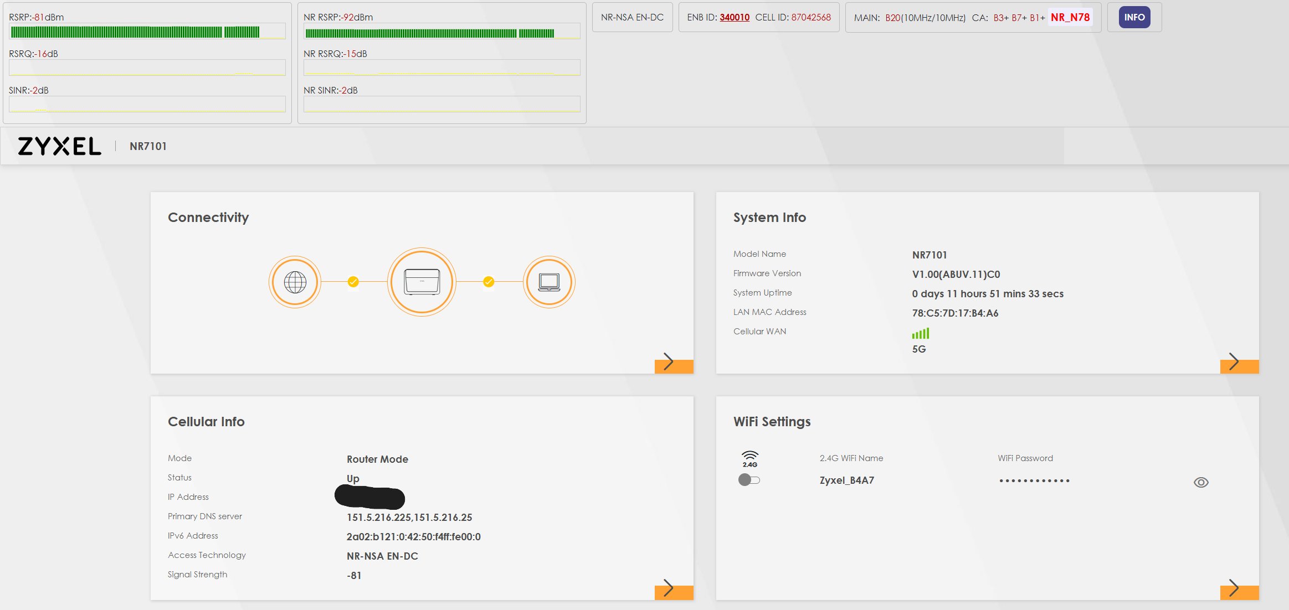
Task: Open the ENB ID 340010 link
Action: pyautogui.click(x=734, y=17)
